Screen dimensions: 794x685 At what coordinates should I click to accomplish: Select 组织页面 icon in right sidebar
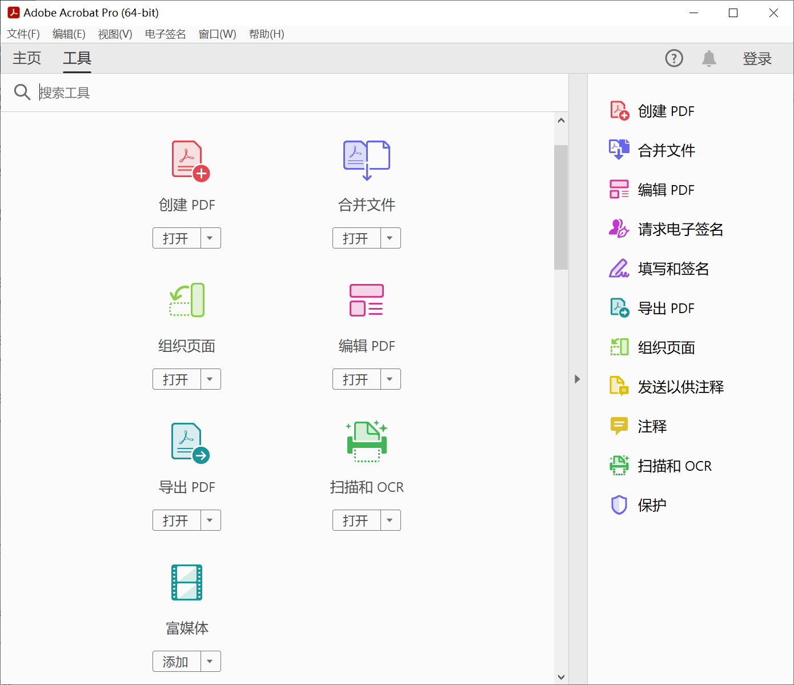pos(619,347)
